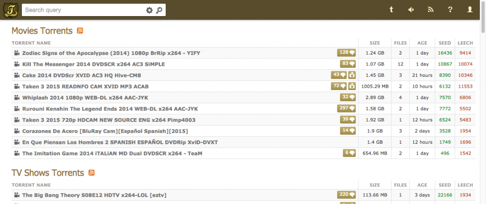This screenshot has height=204, width=486.
Task: Open the TV Shows Torrents section heading
Action: (48, 173)
